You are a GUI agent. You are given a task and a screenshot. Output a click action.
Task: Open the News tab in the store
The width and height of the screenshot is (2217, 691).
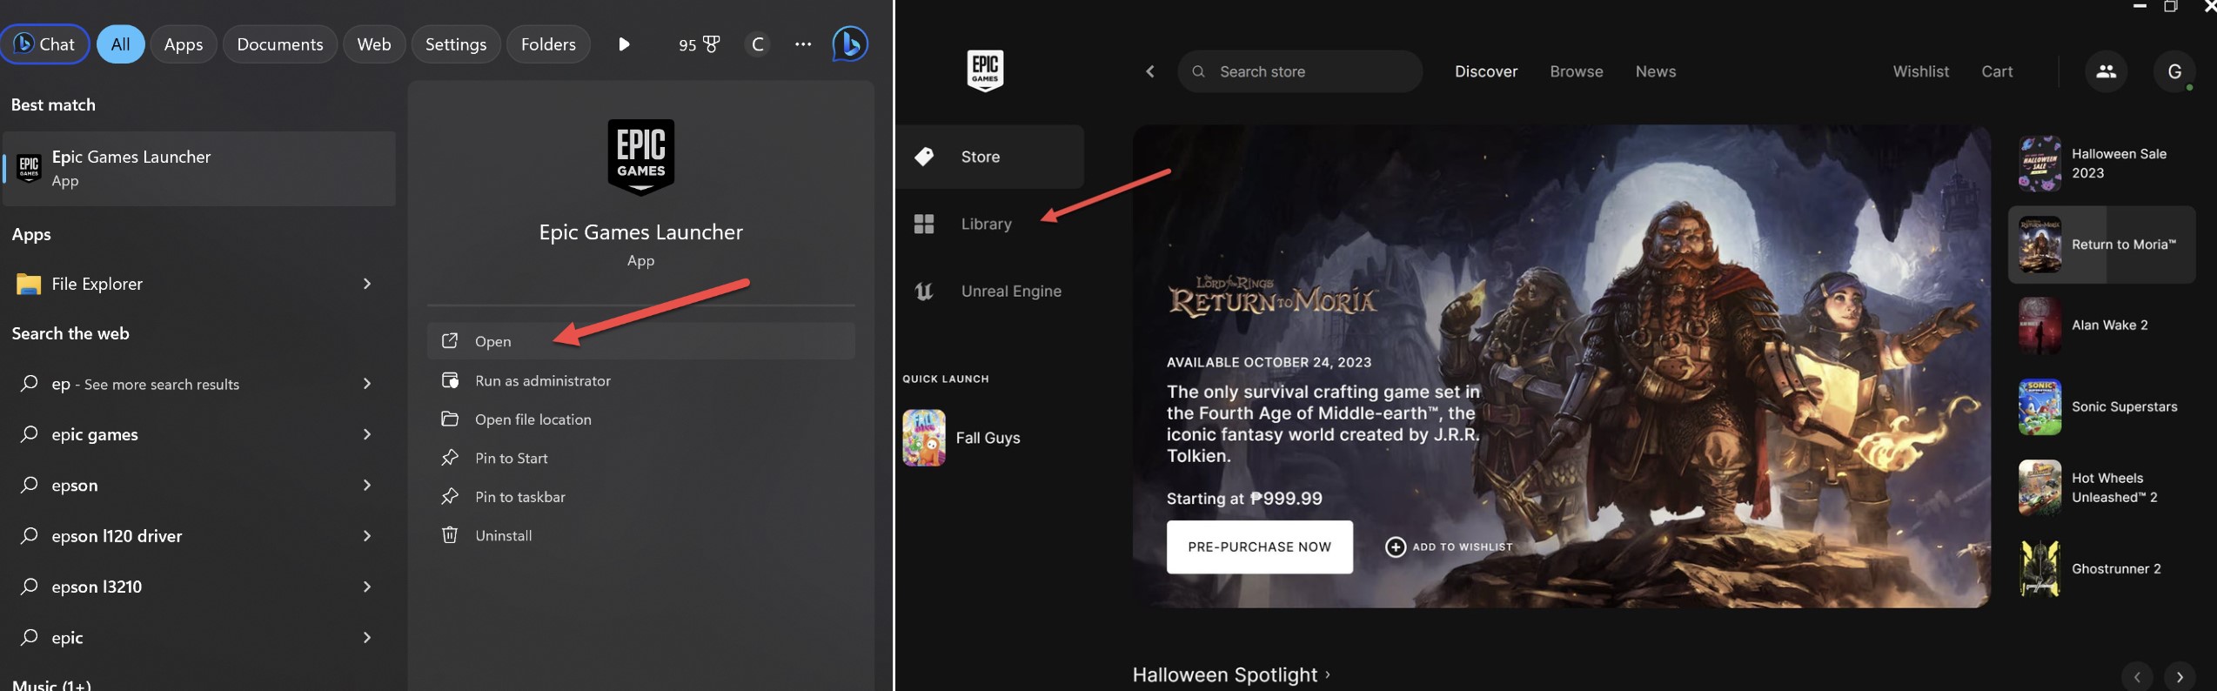[x=1655, y=71]
